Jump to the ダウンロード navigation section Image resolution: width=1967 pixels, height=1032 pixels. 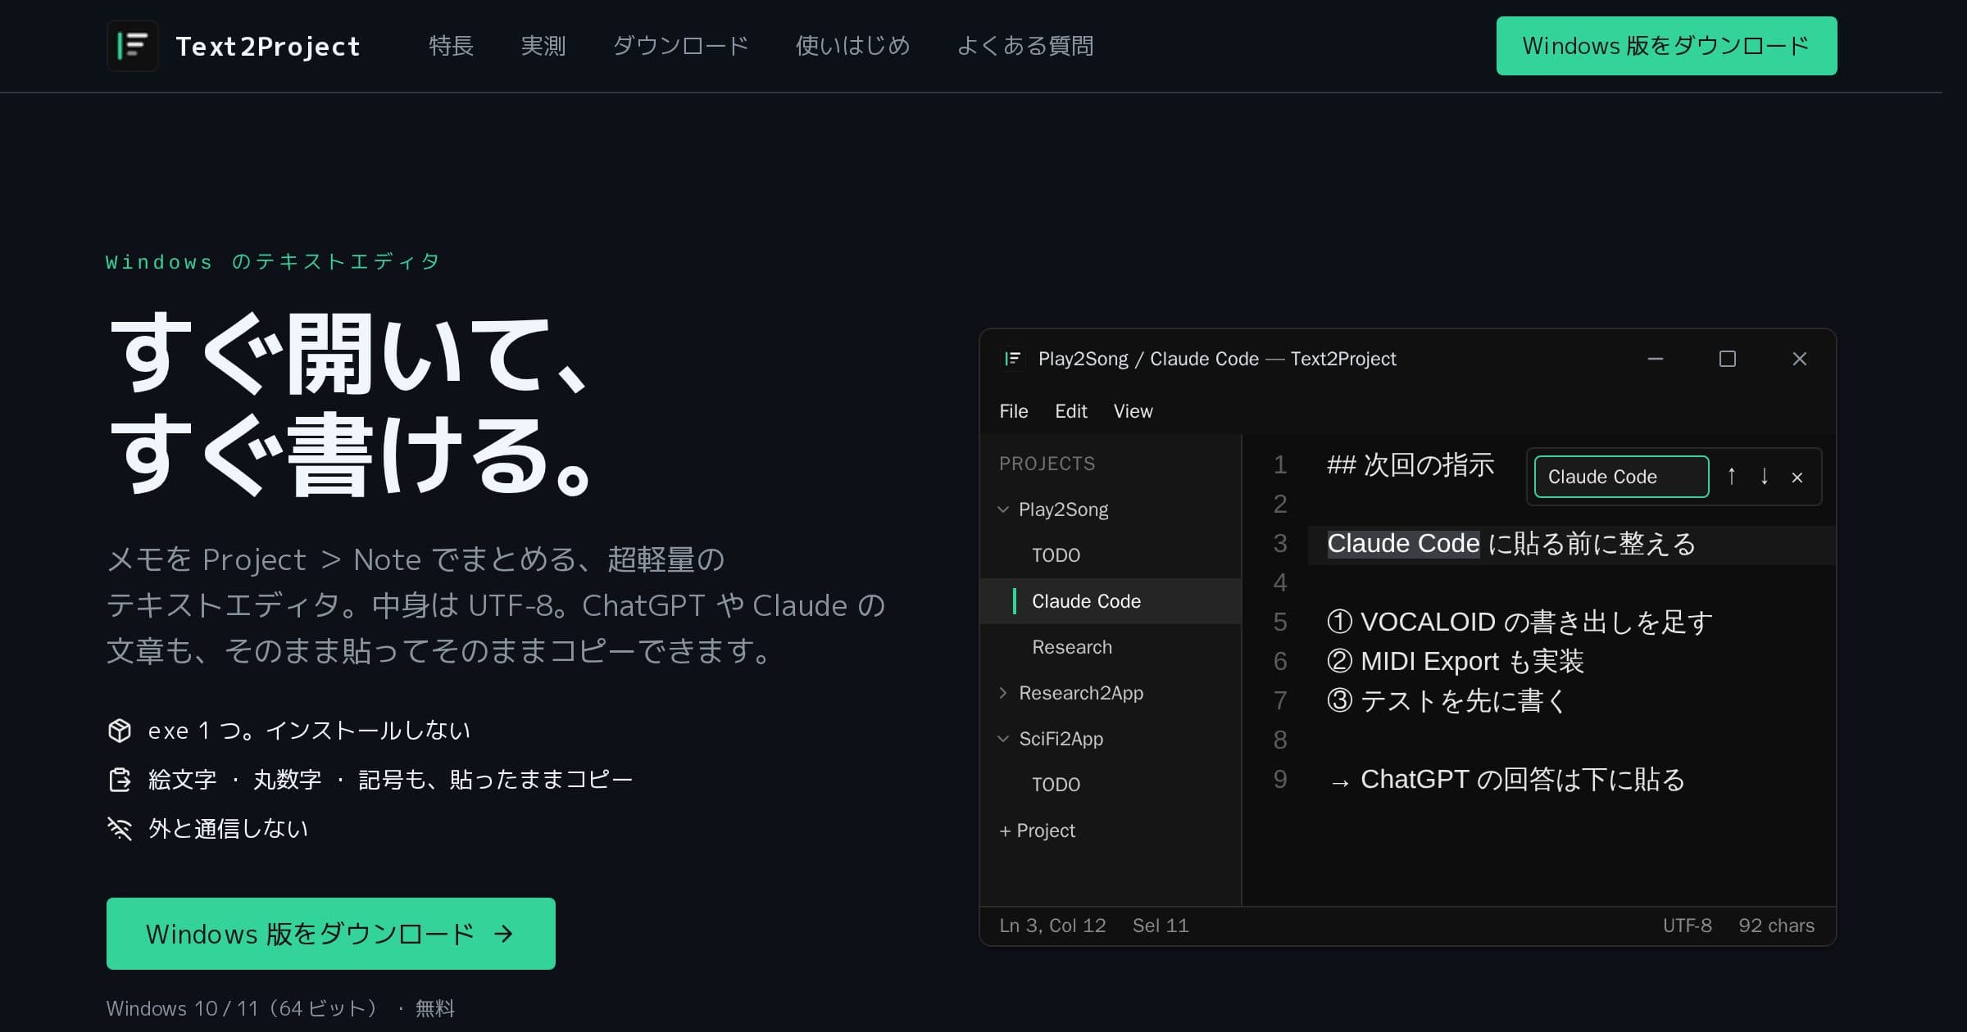point(680,46)
